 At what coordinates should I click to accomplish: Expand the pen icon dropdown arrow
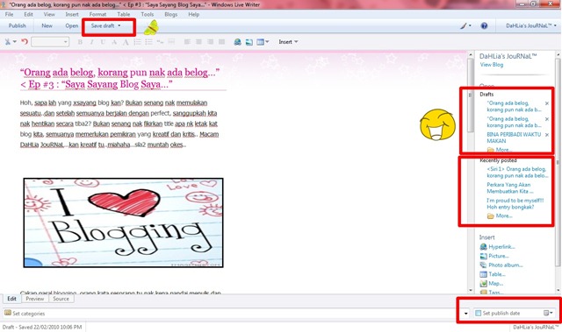[470, 25]
